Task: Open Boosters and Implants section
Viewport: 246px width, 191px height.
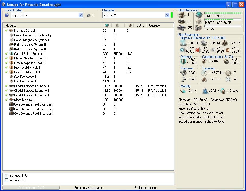Action: 88,187
